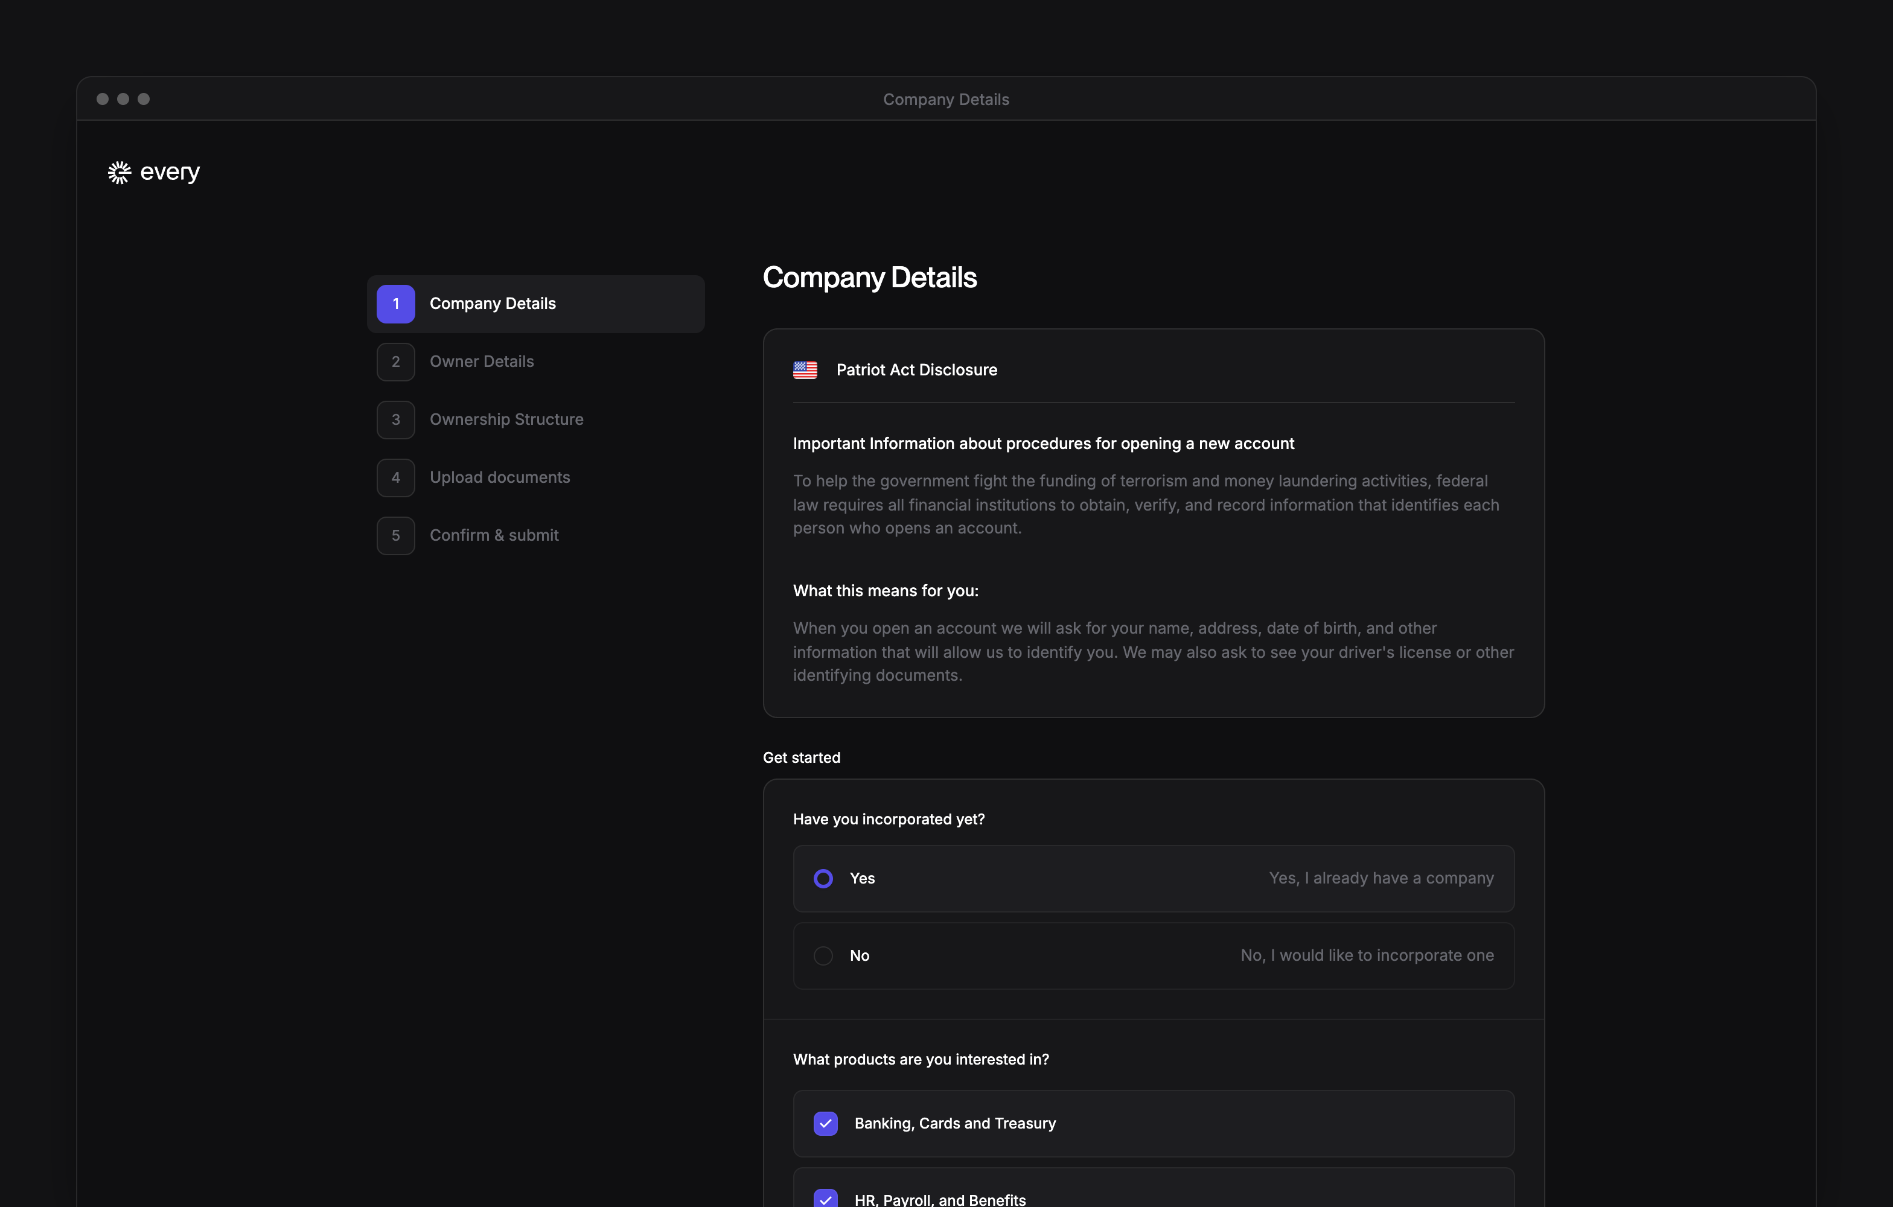Select step 1 number badge
Viewport: 1893px width, 1207px height.
395,304
